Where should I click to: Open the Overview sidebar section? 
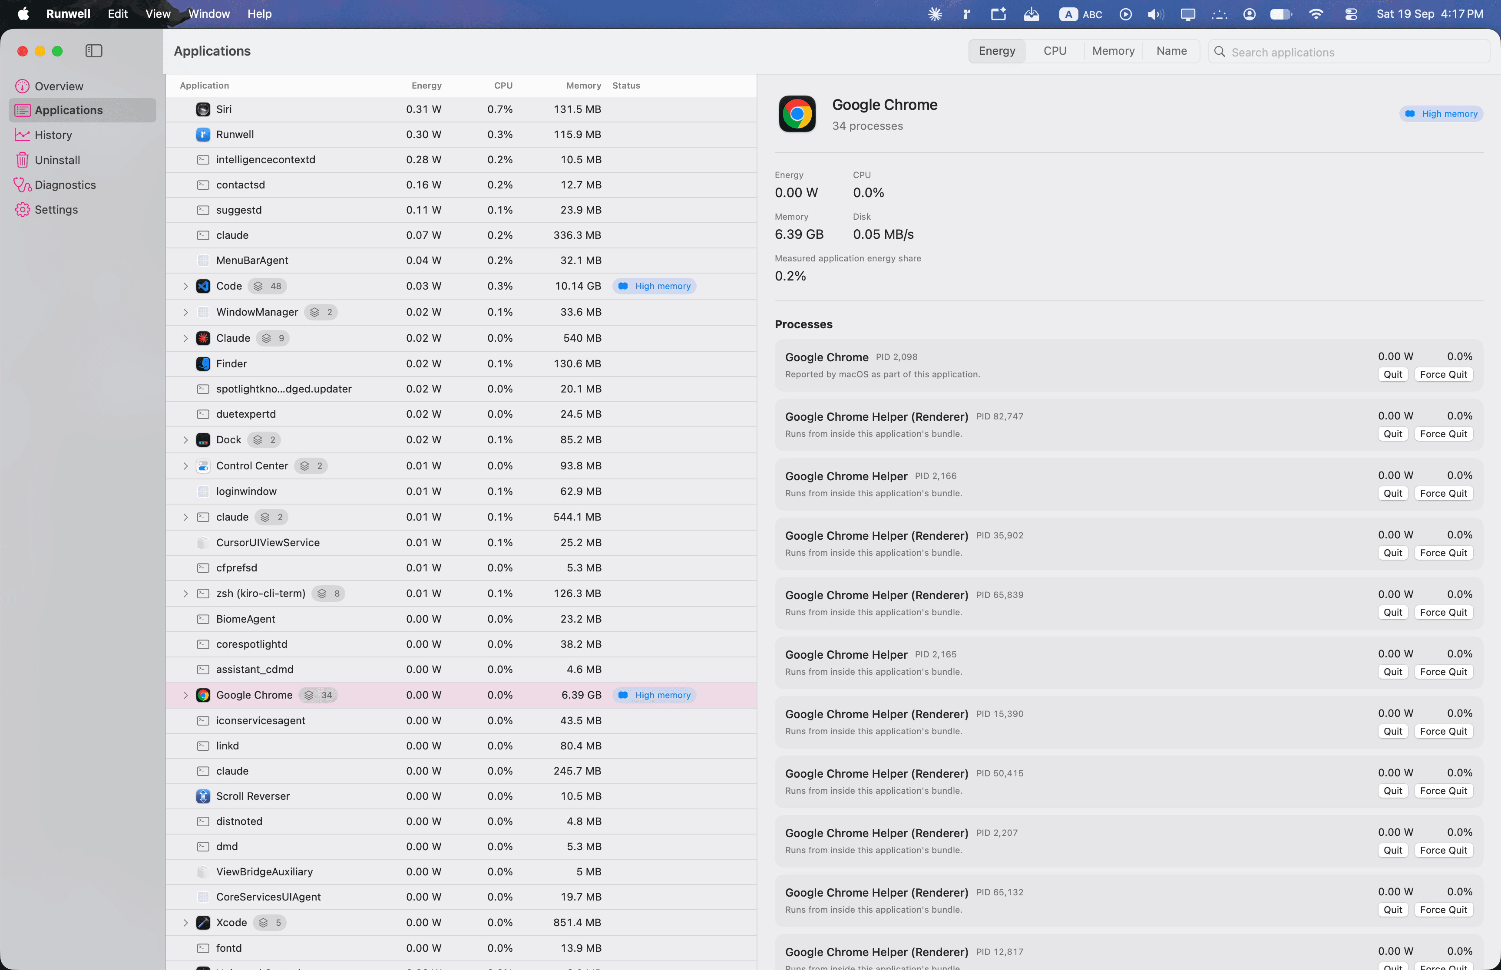[x=82, y=86]
